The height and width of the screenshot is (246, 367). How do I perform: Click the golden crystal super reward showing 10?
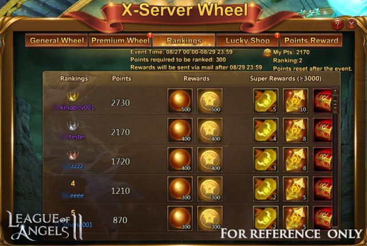point(296,101)
